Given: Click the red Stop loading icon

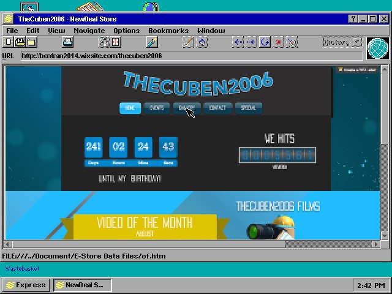Looking at the screenshot, I should click(x=278, y=42).
